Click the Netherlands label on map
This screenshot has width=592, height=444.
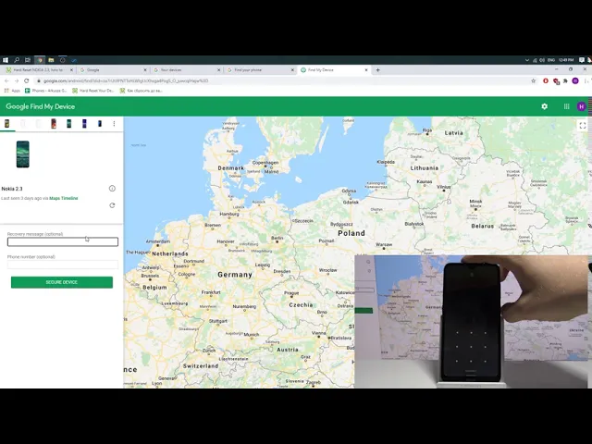point(170,253)
